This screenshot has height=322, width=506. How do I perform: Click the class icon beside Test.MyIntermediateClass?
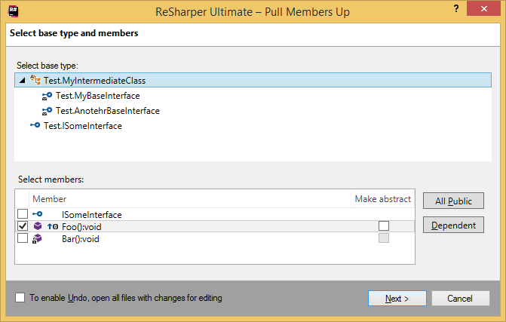point(35,81)
